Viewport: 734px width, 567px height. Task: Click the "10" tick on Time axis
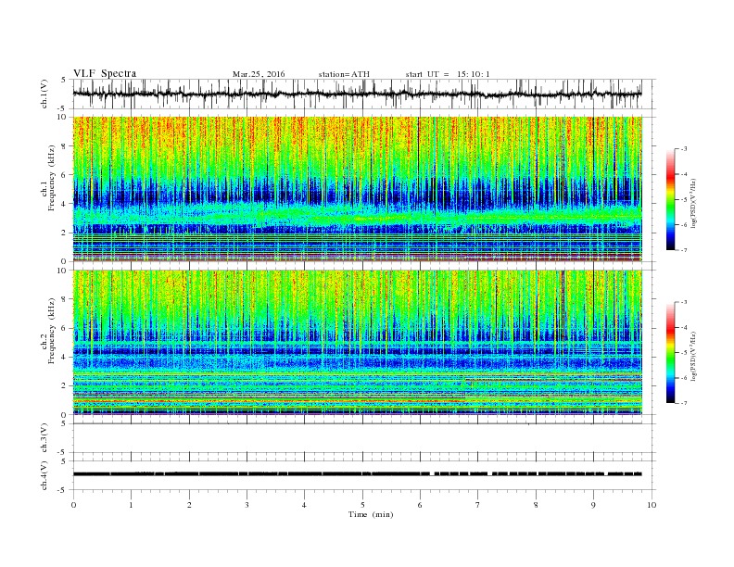[x=652, y=505]
